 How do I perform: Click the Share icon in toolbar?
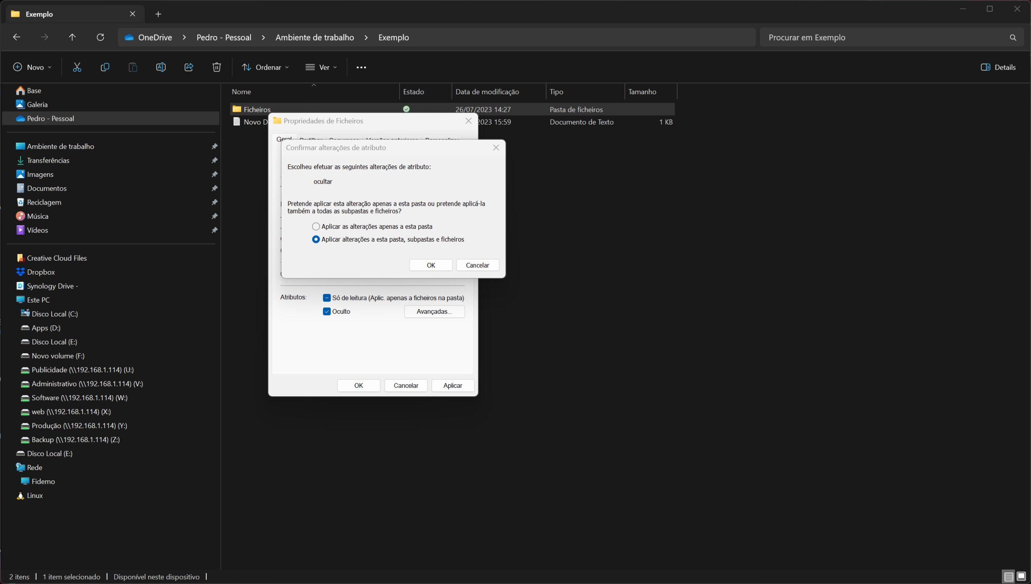[x=188, y=67]
